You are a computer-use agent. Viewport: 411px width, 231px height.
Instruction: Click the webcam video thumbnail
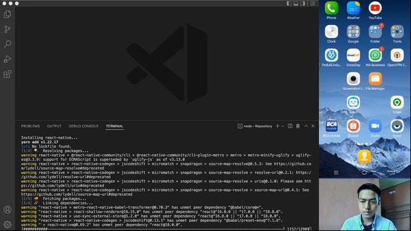(365, 205)
